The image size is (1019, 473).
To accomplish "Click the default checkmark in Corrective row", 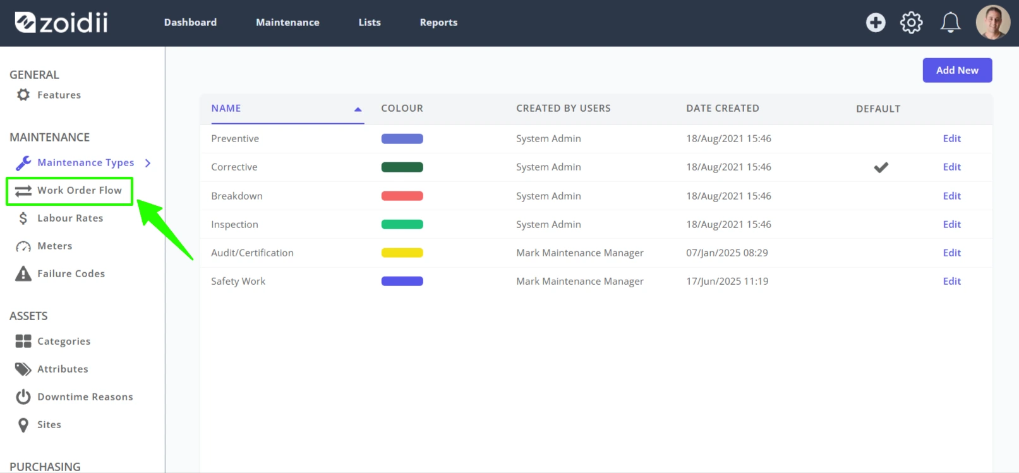I will click(881, 167).
